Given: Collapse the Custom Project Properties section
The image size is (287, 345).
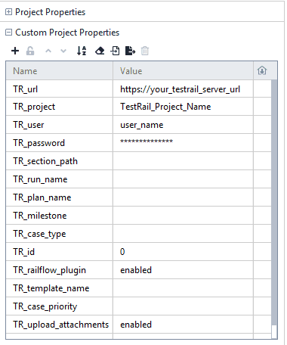Looking at the screenshot, I should pyautogui.click(x=8, y=33).
